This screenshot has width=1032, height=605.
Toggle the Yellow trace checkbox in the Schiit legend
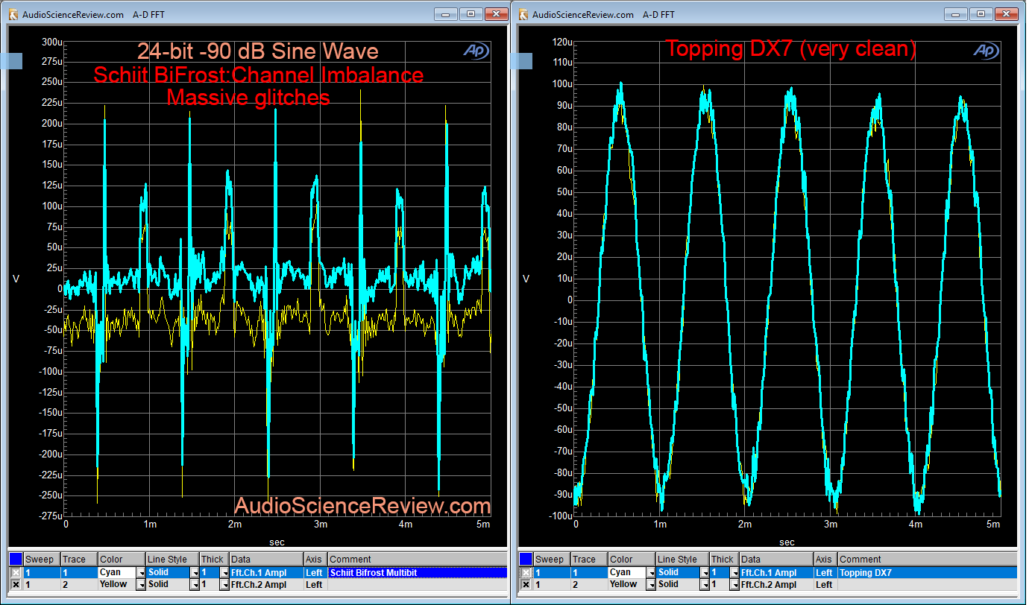(x=16, y=584)
